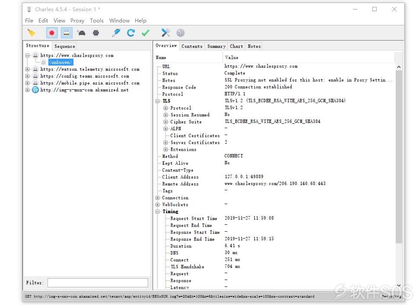Compose a request with the pen icon
Viewport: 419px width, 305px height.
pyautogui.click(x=116, y=33)
